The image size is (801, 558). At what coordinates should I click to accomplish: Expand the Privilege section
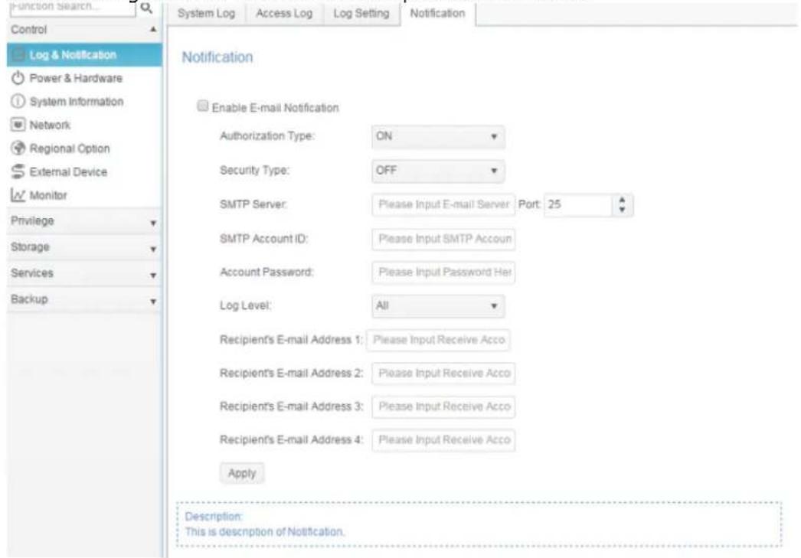pos(152,223)
